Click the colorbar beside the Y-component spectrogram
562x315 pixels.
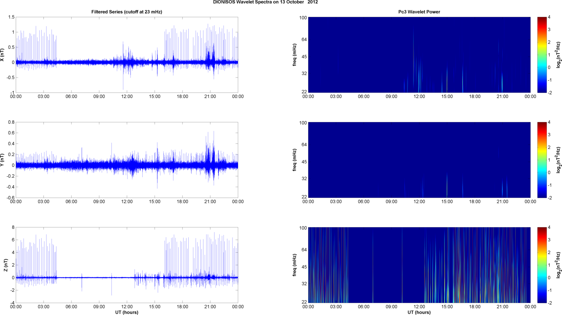coord(542,160)
